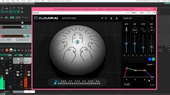Open the Help menu
This screenshot has width=170, height=95.
click(43, 1)
